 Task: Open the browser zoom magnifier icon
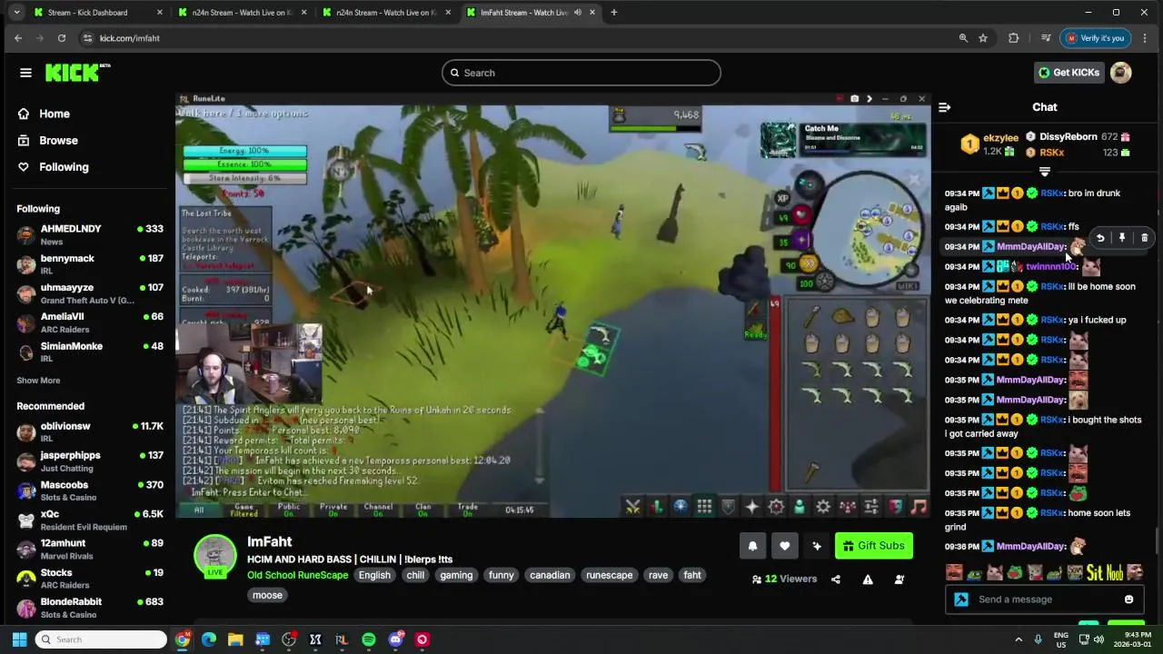(963, 38)
